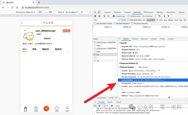Open device toolbar No throttling dropdown
Image resolution: width=188 pixels, height=115 pixels.
pyautogui.click(x=72, y=12)
